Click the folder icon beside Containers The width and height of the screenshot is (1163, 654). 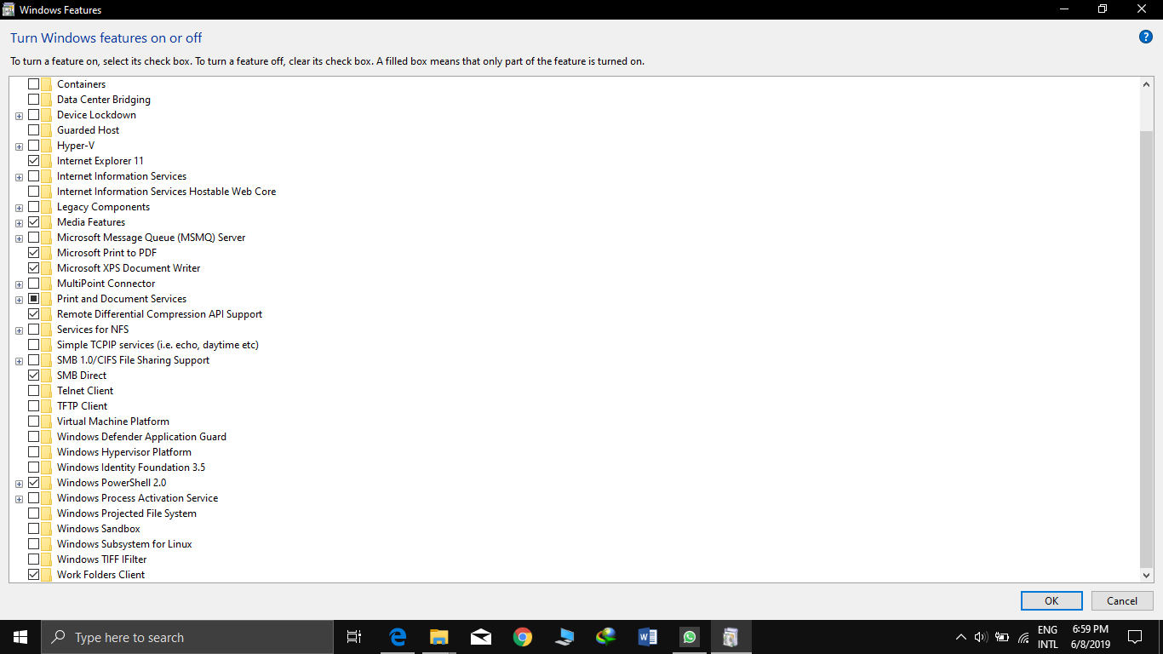(x=47, y=84)
